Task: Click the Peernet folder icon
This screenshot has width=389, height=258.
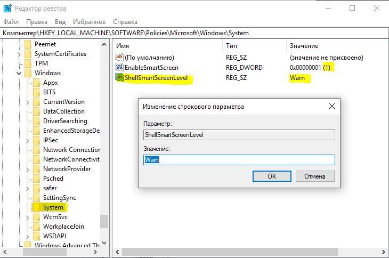Action: 28,44
